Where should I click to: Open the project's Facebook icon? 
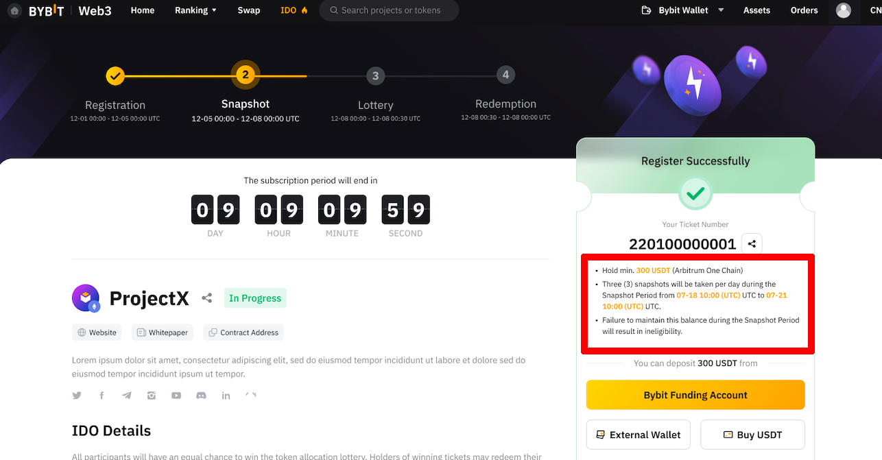102,396
